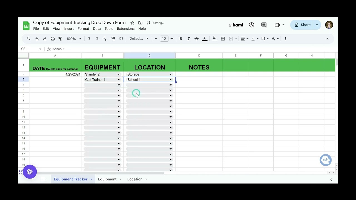This screenshot has height=200, width=356.
Task: Open version history clock icon
Action: [252, 25]
